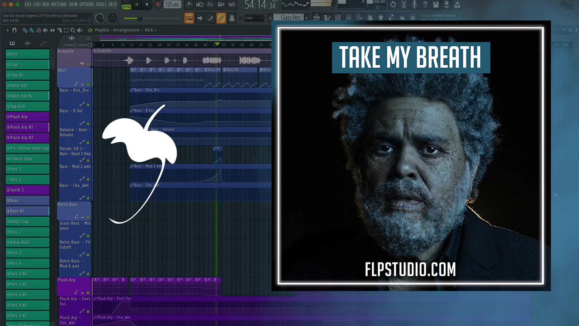The height and width of the screenshot is (326, 579).
Task: Open the FILE menu
Action: (28, 5)
